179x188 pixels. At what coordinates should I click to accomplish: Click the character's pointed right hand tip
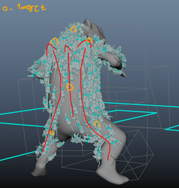(x=123, y=74)
